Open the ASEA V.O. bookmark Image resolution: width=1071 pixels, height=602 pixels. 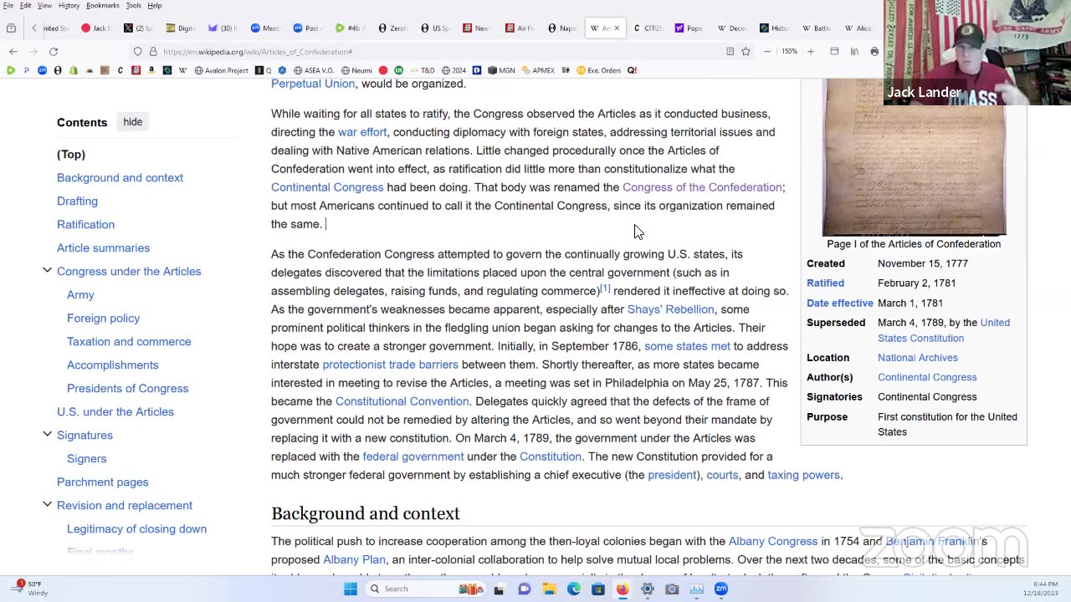[312, 70]
